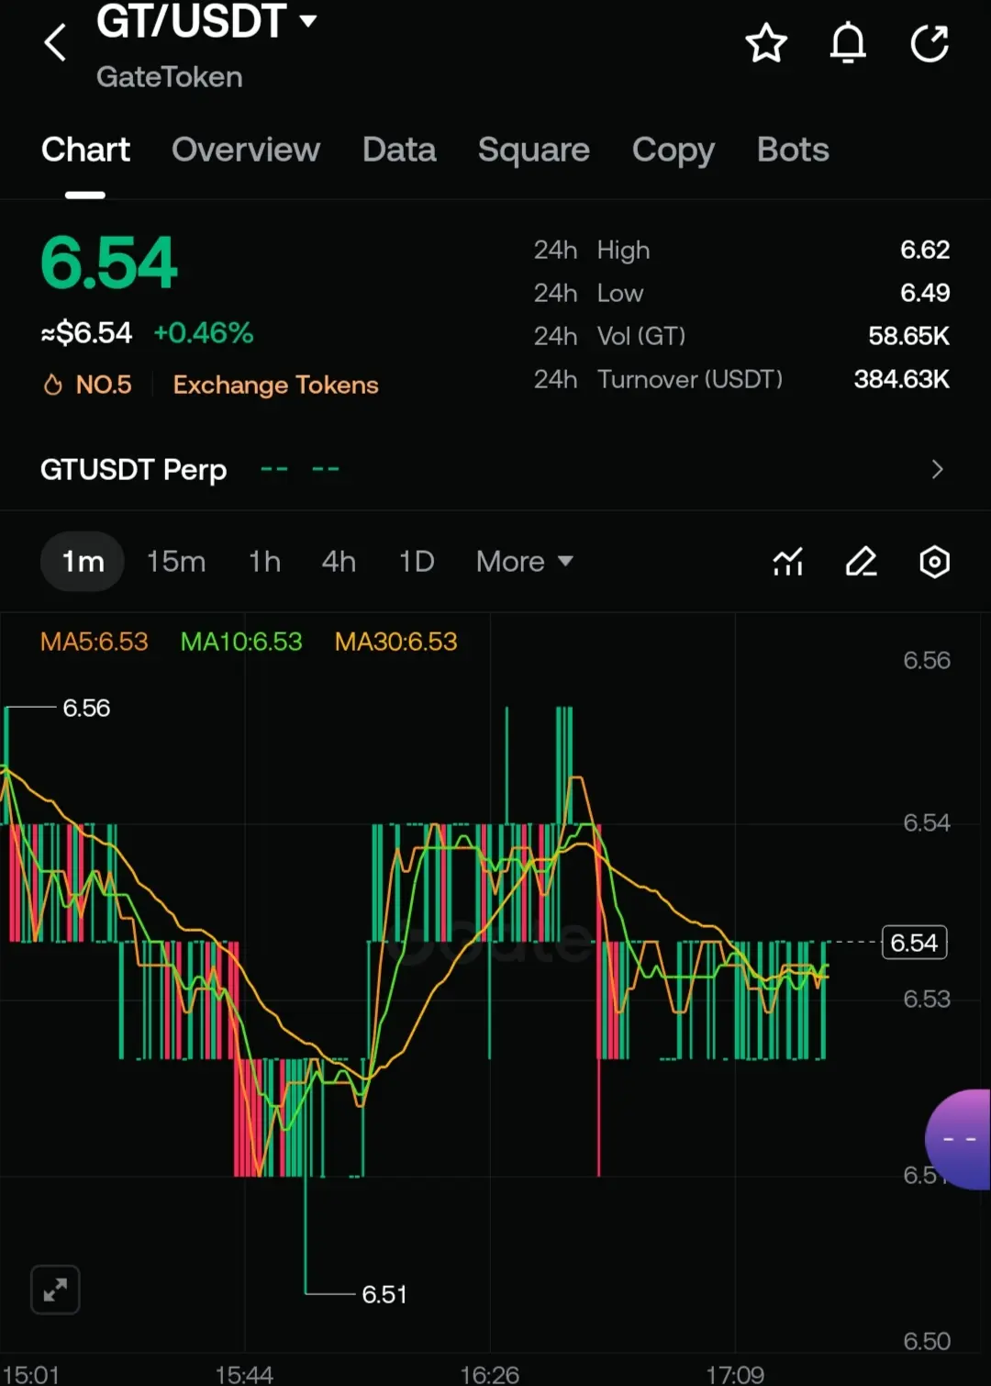Open GT/USDT pair selector dropdown

pyautogui.click(x=206, y=20)
